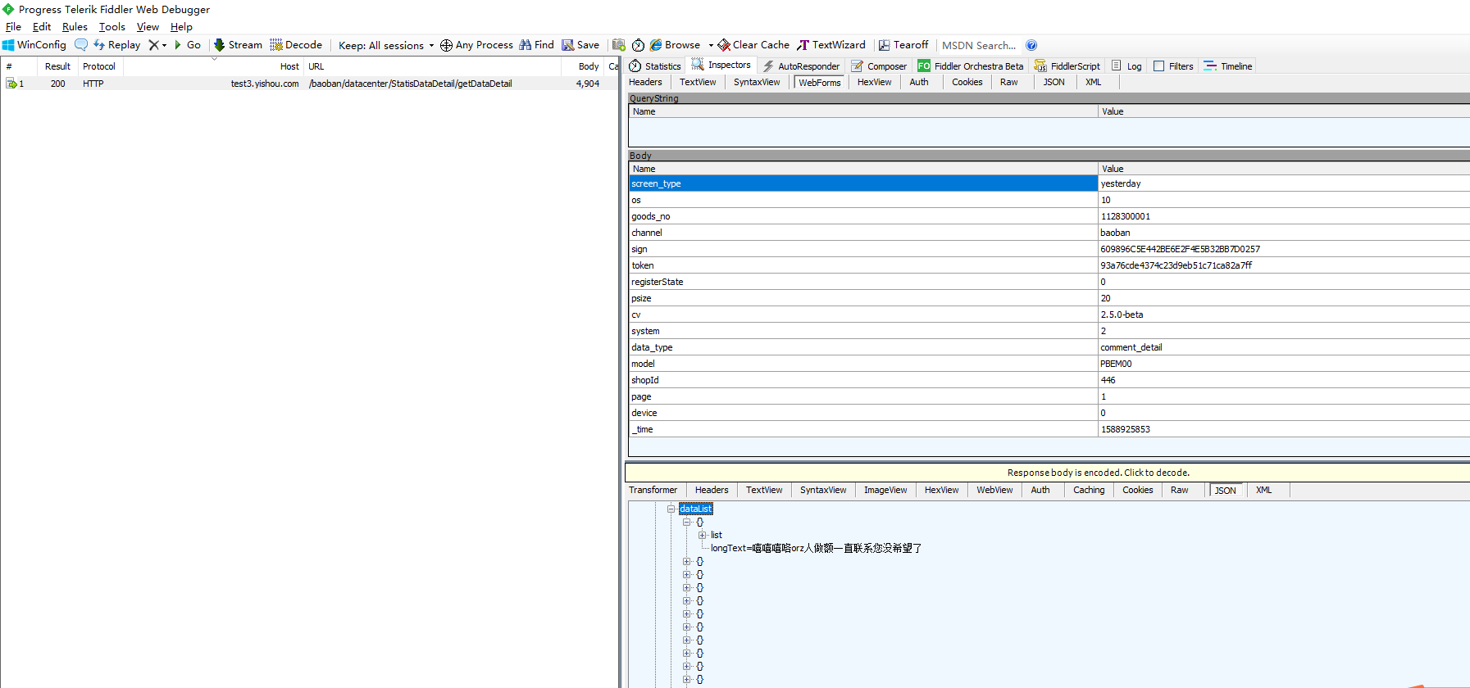Click 'Response body is encoded' decode bar
The image size is (1470, 688).
[x=1047, y=473]
